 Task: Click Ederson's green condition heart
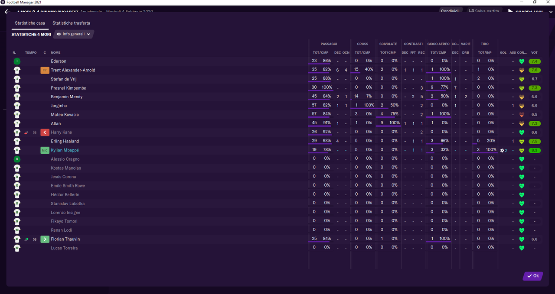pyautogui.click(x=522, y=61)
